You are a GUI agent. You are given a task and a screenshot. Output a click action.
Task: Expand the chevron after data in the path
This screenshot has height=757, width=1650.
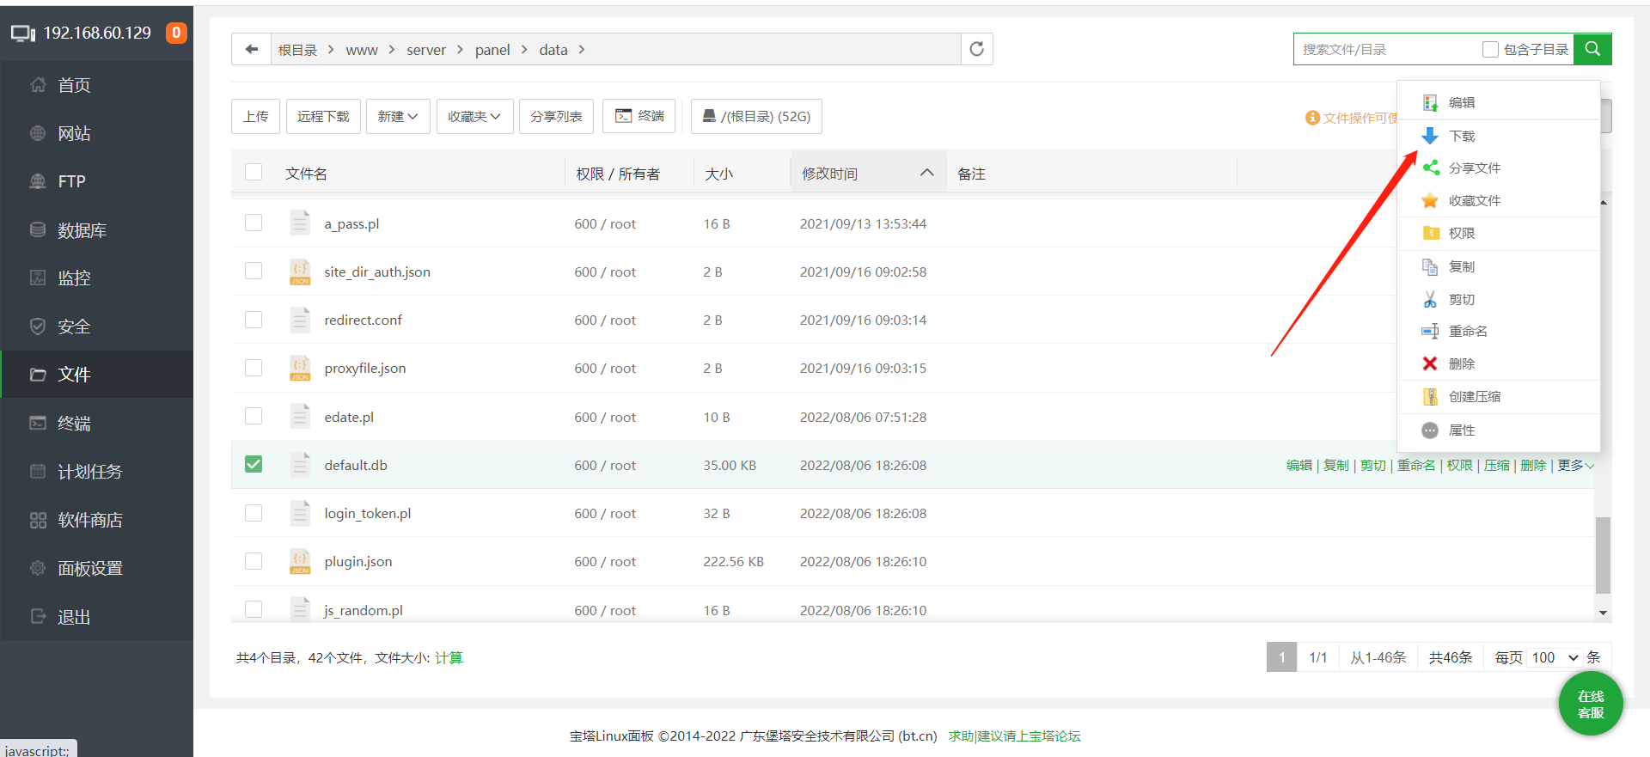(582, 50)
